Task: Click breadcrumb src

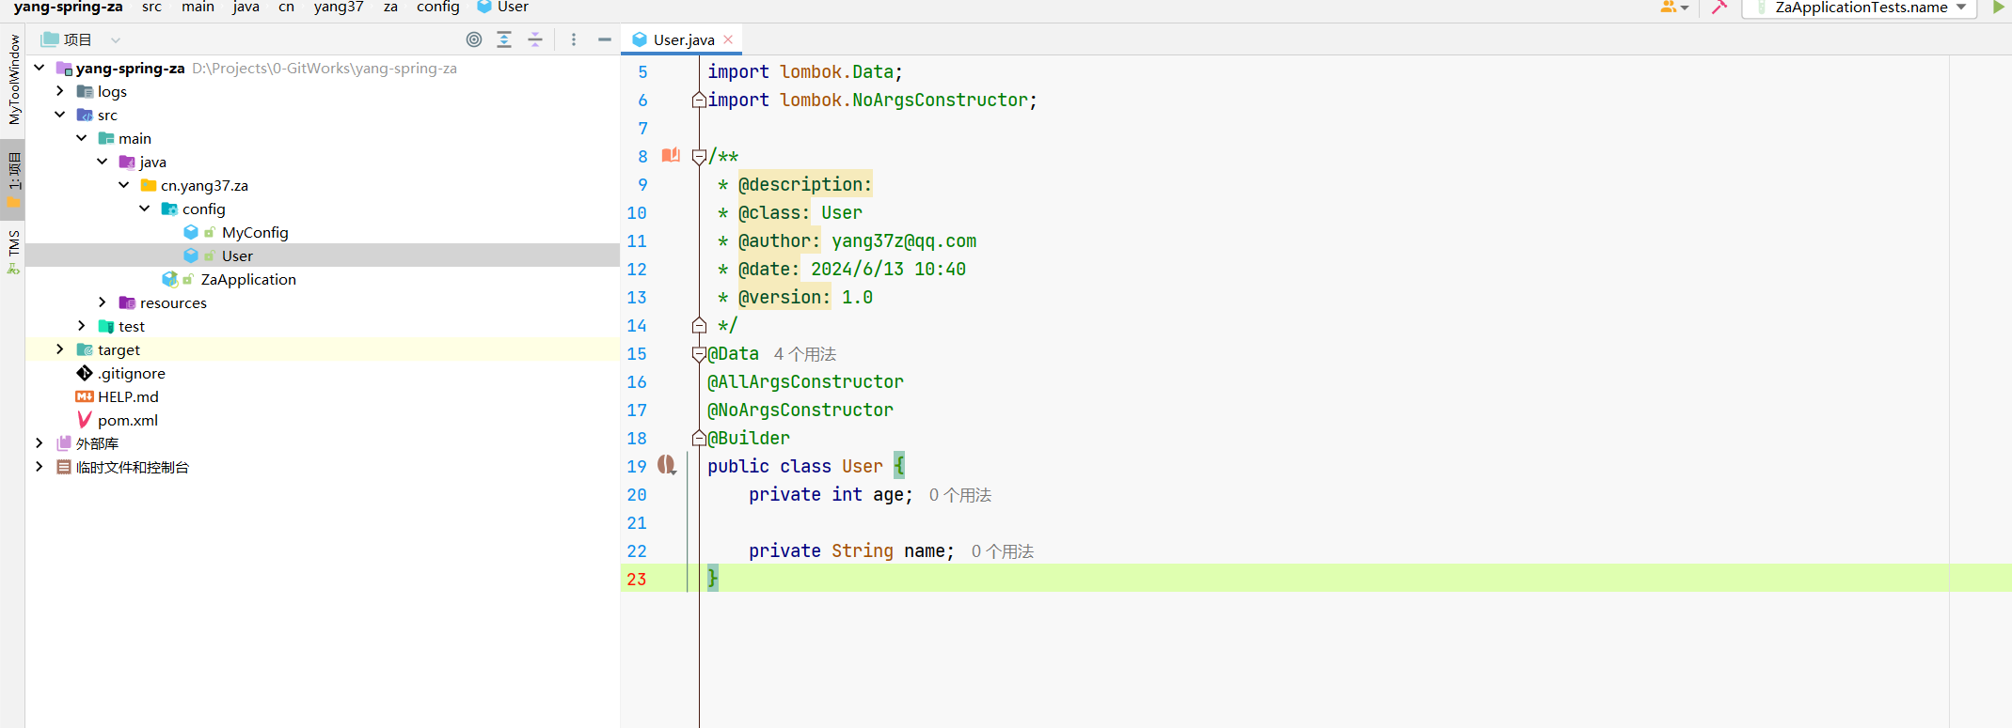Action: pyautogui.click(x=151, y=7)
